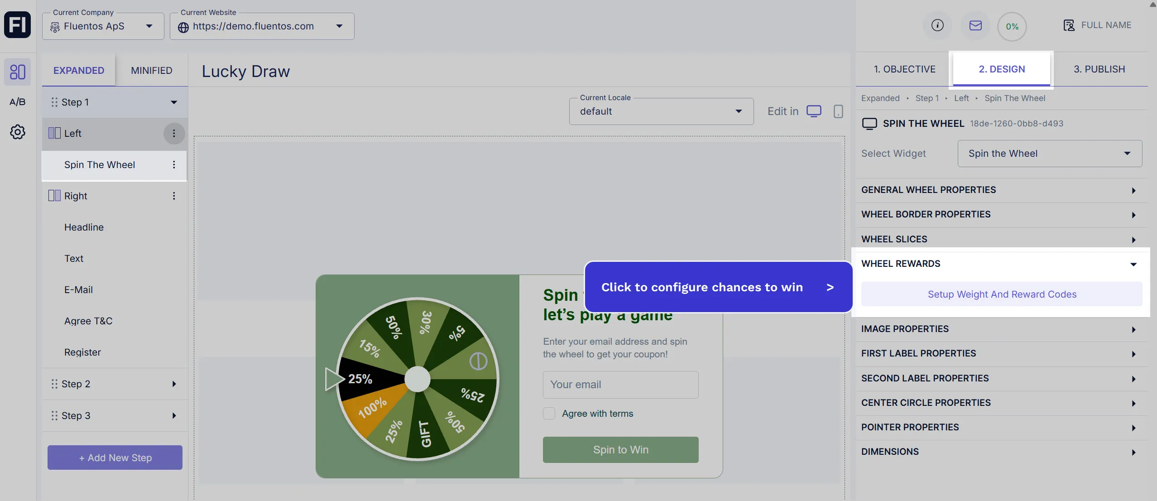Expand SECOND LABEL PROPERTIES
The image size is (1157, 501).
tap(1002, 379)
